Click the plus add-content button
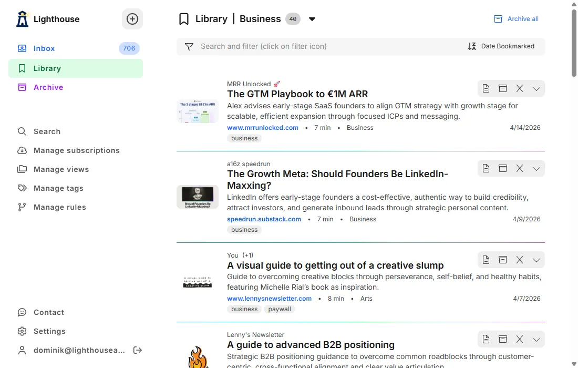This screenshot has width=578, height=368. tap(132, 19)
